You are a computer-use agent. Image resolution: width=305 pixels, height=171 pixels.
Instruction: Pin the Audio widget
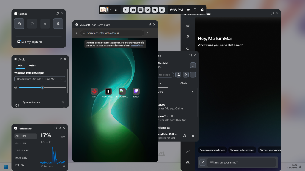tap(60, 59)
